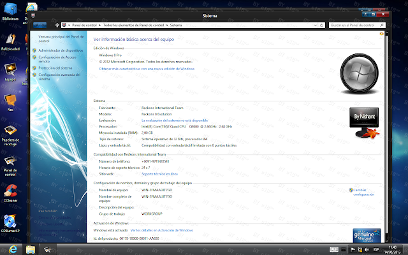
Task: Click the volume speaker tray icon
Action: (367, 250)
